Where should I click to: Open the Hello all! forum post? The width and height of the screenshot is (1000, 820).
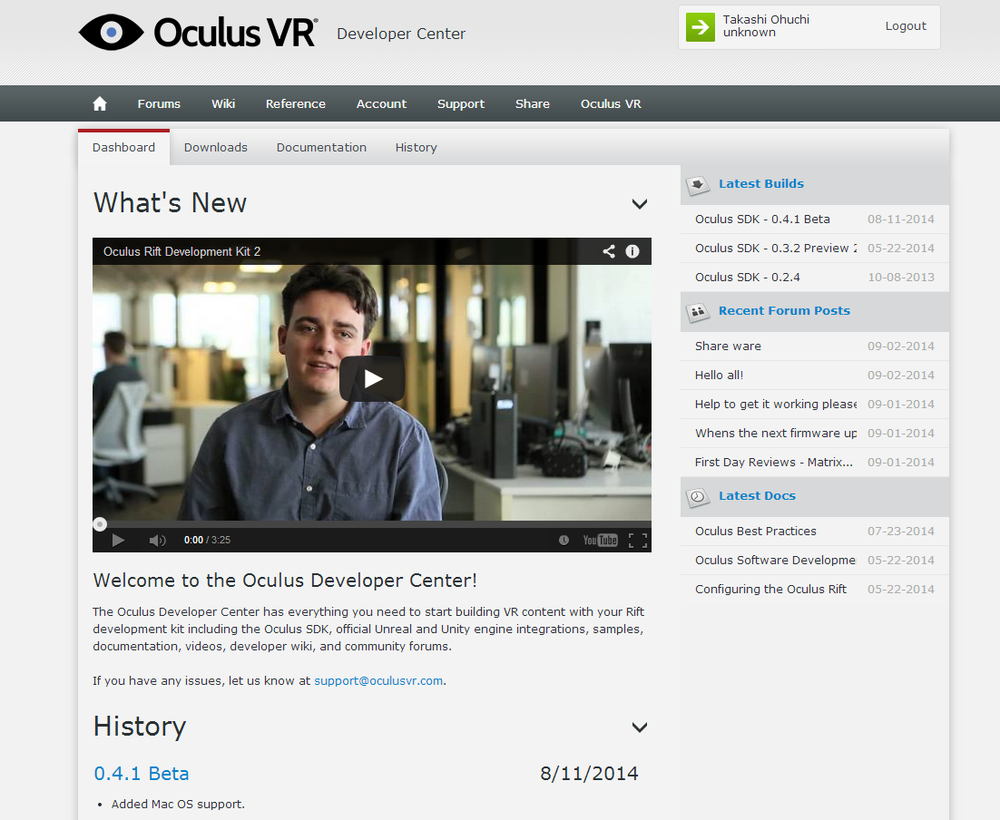tap(719, 375)
